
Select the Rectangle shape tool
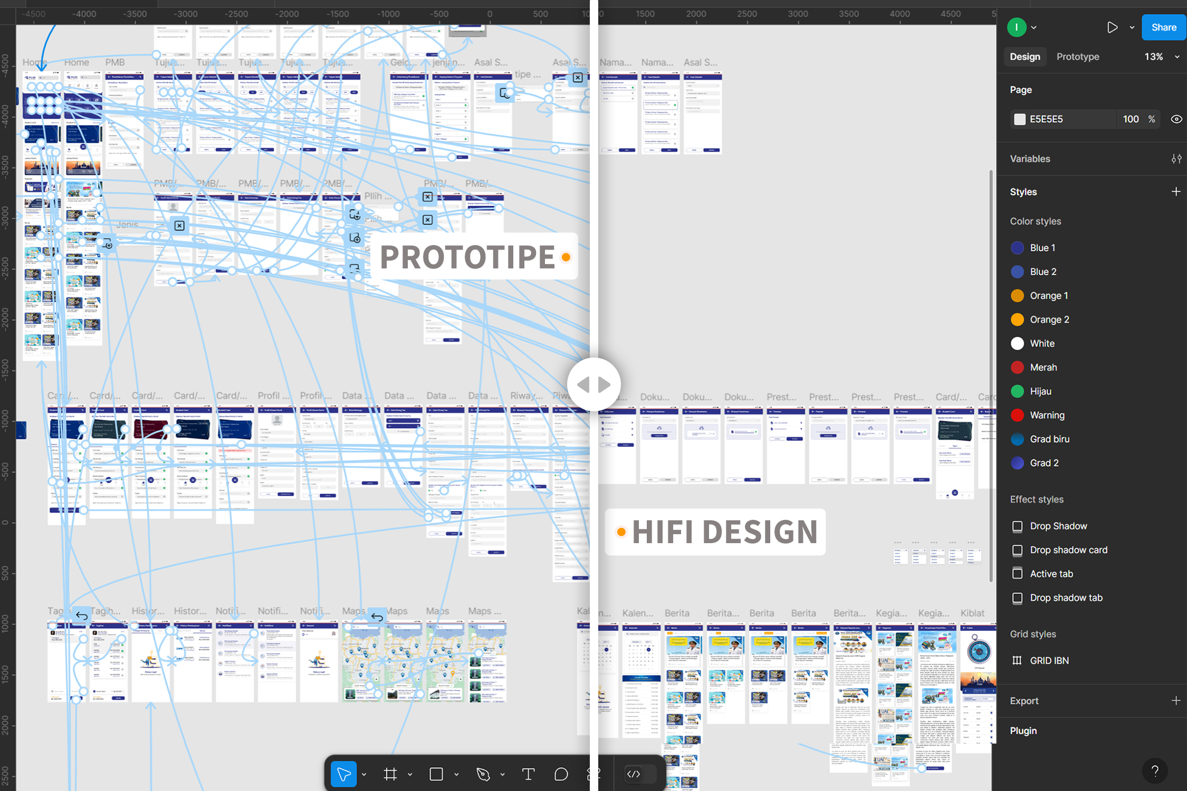(436, 774)
